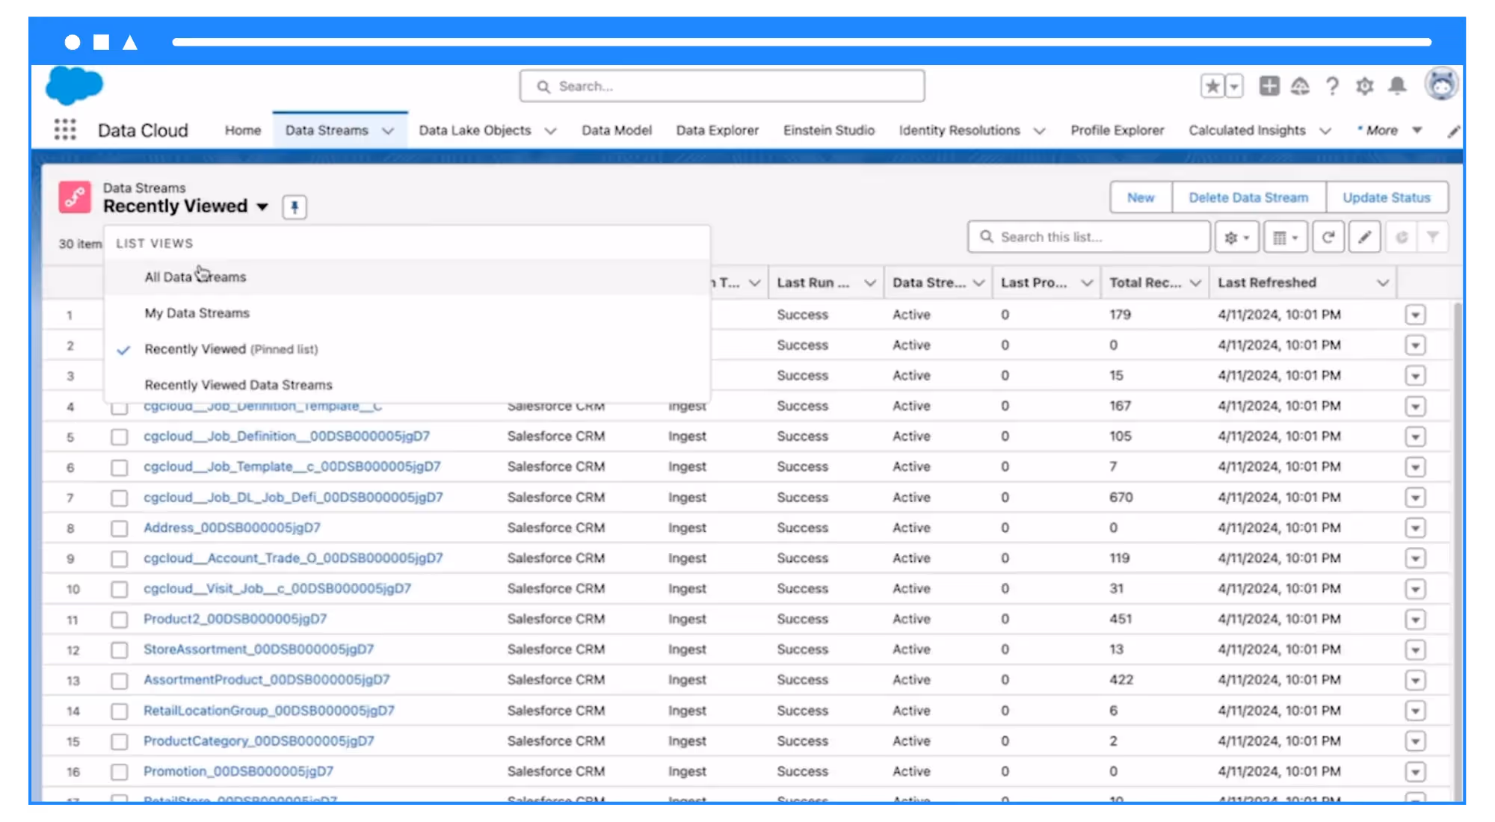Select checkbox for cgcloud__Job_Definition__00DSB000005jgD7 row
The height and width of the screenshot is (822, 1495).
pos(119,437)
